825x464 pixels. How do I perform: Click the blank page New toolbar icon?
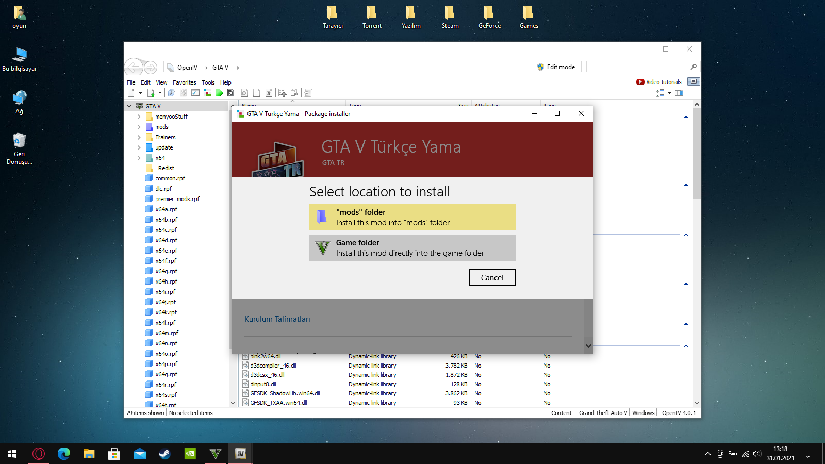131,93
